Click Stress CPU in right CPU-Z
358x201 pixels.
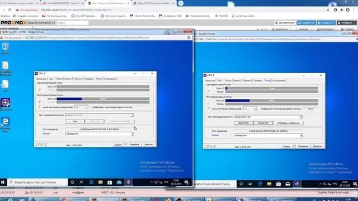click(x=263, y=123)
